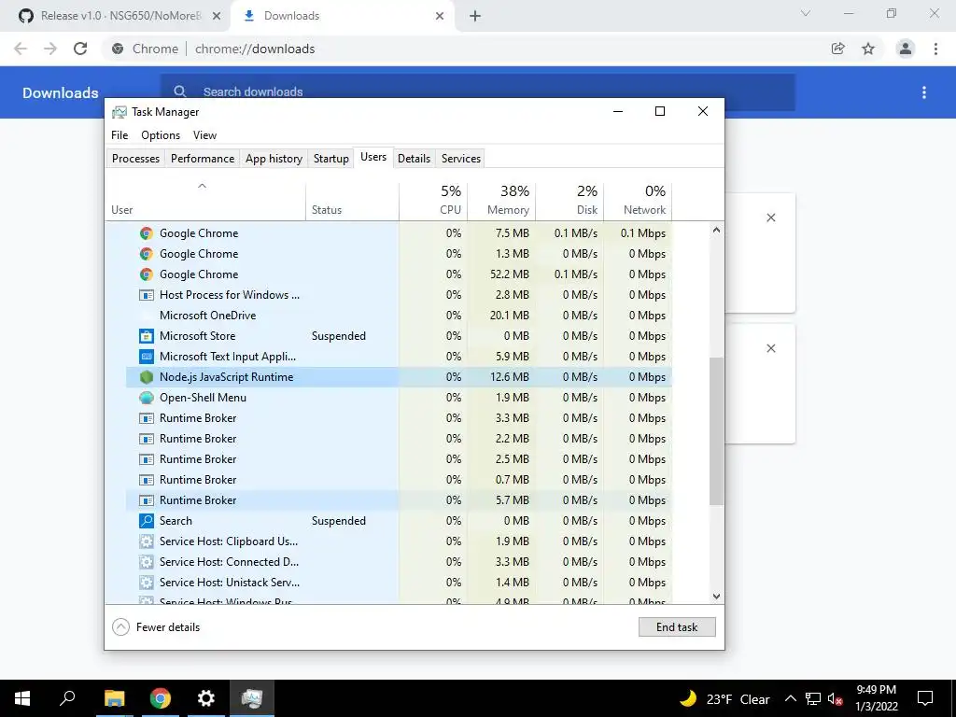Click the scrollbar up arrow

point(716,230)
